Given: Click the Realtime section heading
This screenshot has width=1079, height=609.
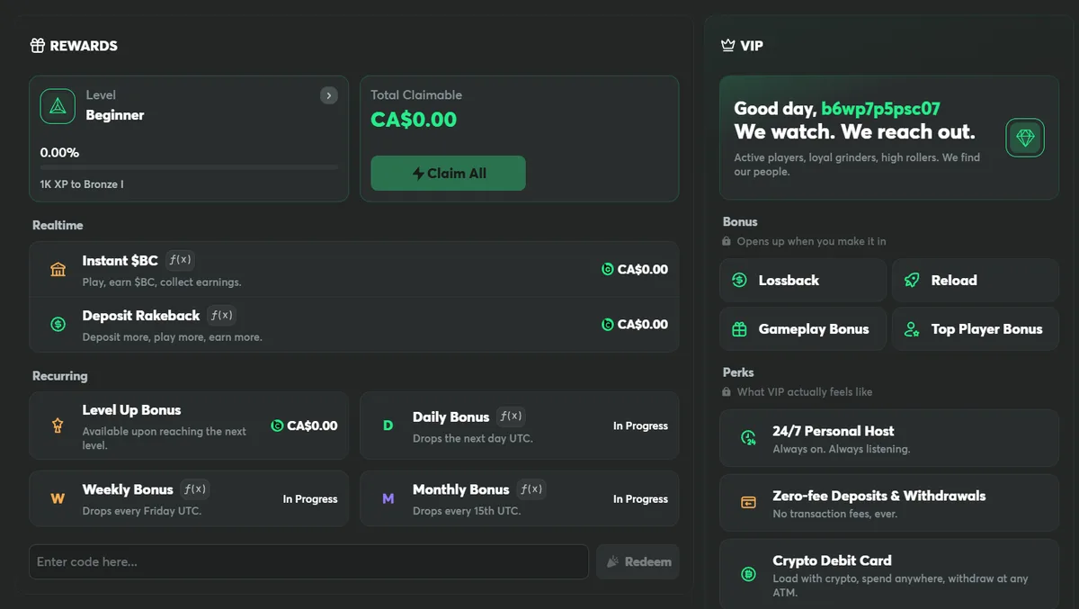Looking at the screenshot, I should click(x=58, y=225).
